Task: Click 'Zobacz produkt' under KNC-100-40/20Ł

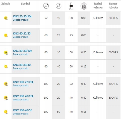Action: pyautogui.click(x=21, y=100)
